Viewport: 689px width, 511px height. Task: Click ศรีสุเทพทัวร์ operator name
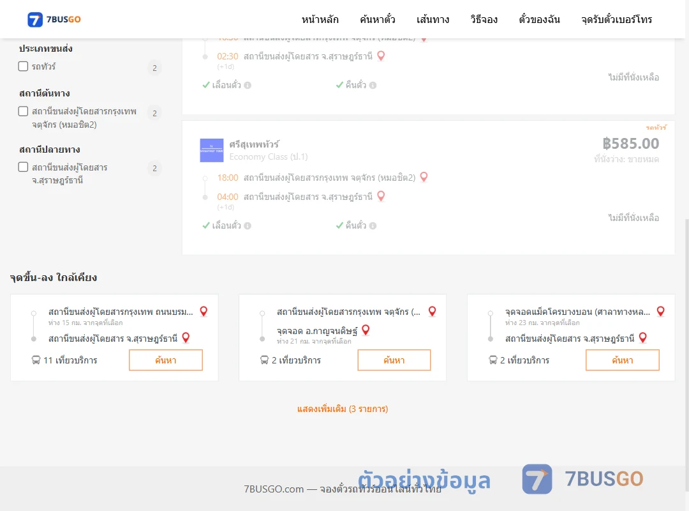tap(254, 144)
